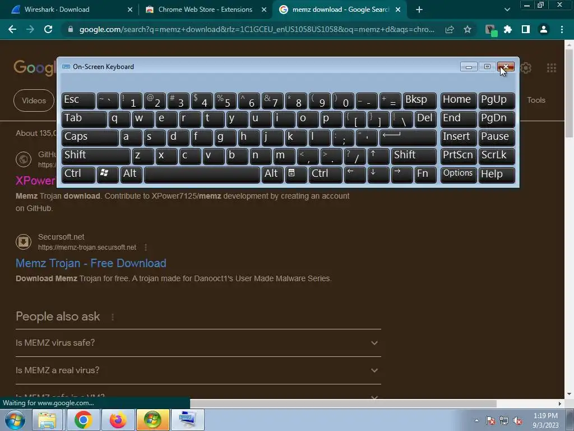Select the Videos search filter
The image size is (574, 431).
tap(34, 100)
